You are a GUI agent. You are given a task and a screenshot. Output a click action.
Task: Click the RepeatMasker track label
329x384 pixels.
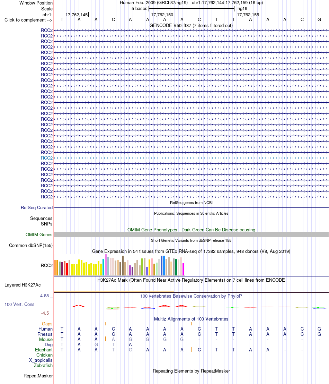pyautogui.click(x=38, y=376)
